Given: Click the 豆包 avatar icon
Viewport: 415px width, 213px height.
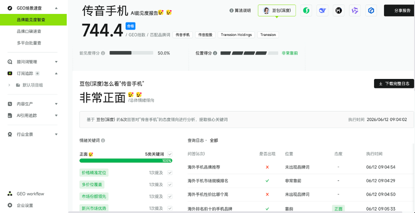Looking at the screenshot, I should click(x=266, y=10).
